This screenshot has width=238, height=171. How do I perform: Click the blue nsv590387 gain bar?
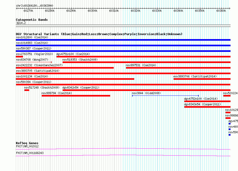pos(123,51)
